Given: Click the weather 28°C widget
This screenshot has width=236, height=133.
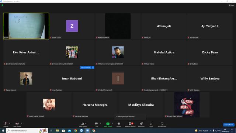Looking at the screenshot, I should pyautogui.click(x=201, y=130).
